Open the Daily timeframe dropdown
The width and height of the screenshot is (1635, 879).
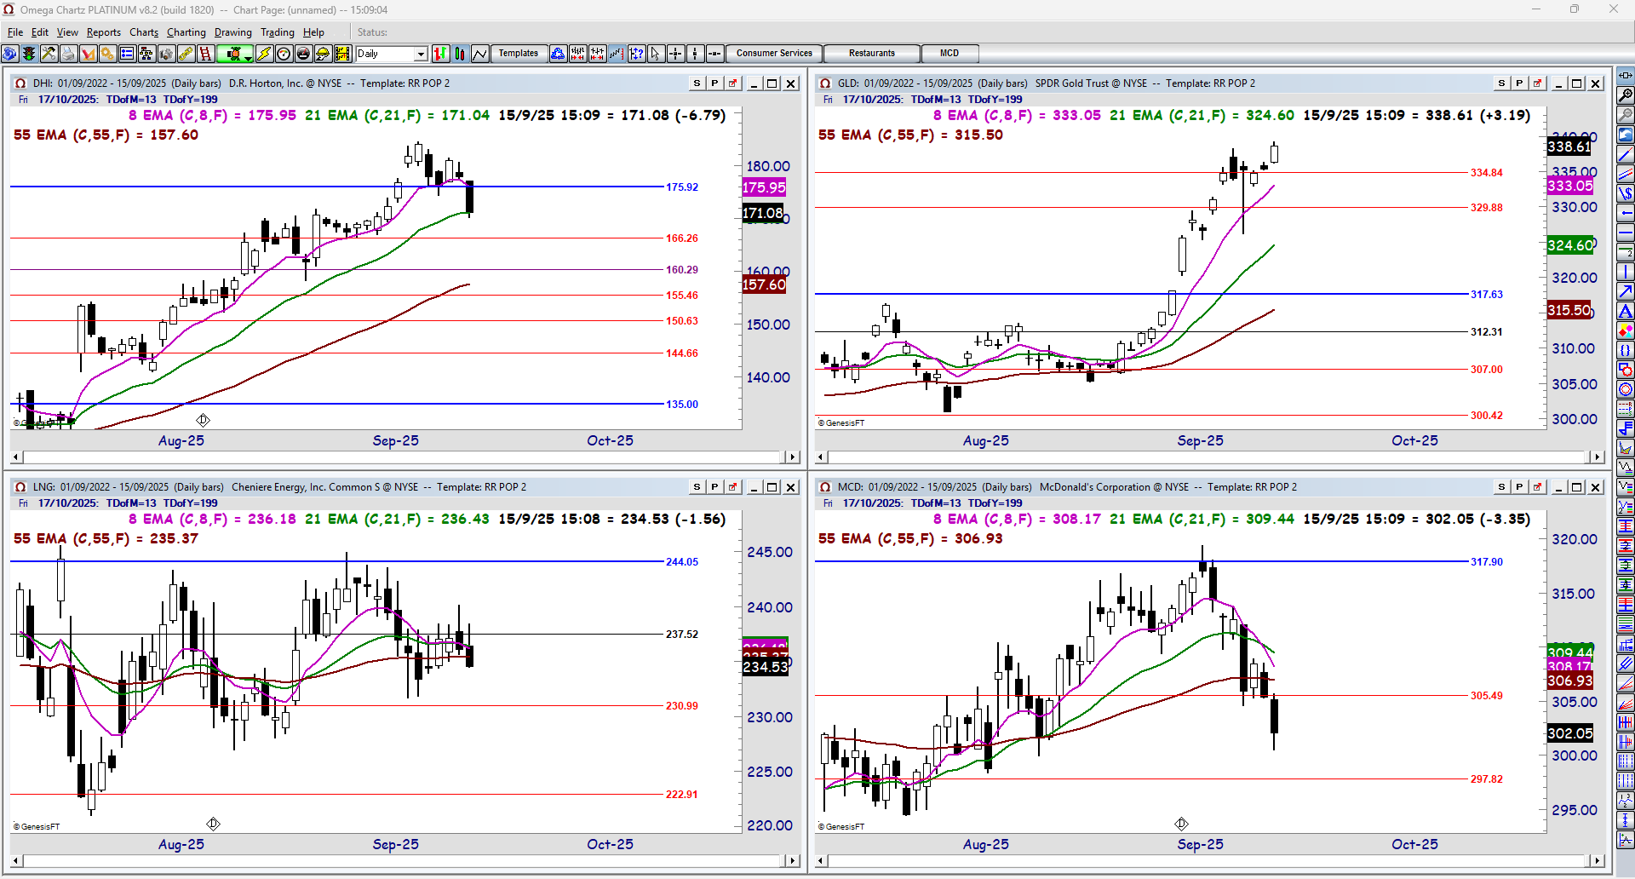(420, 54)
